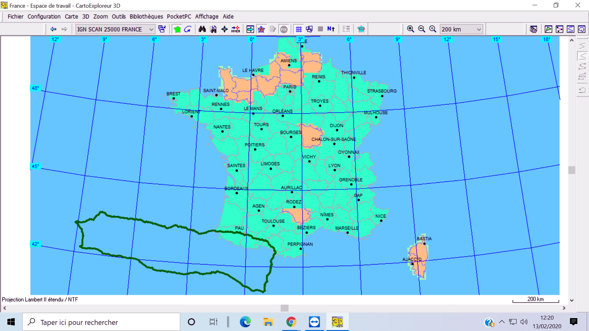Click the back navigation arrow

pos(53,29)
